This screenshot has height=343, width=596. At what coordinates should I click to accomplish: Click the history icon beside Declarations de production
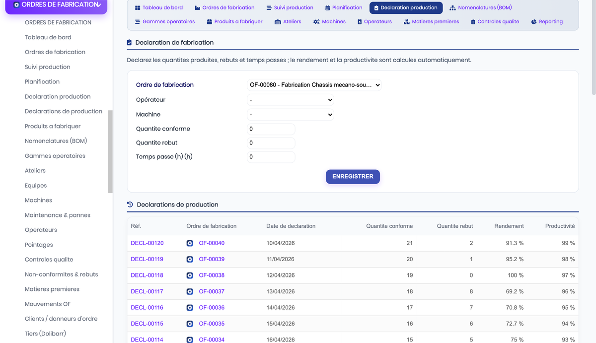coord(130,205)
